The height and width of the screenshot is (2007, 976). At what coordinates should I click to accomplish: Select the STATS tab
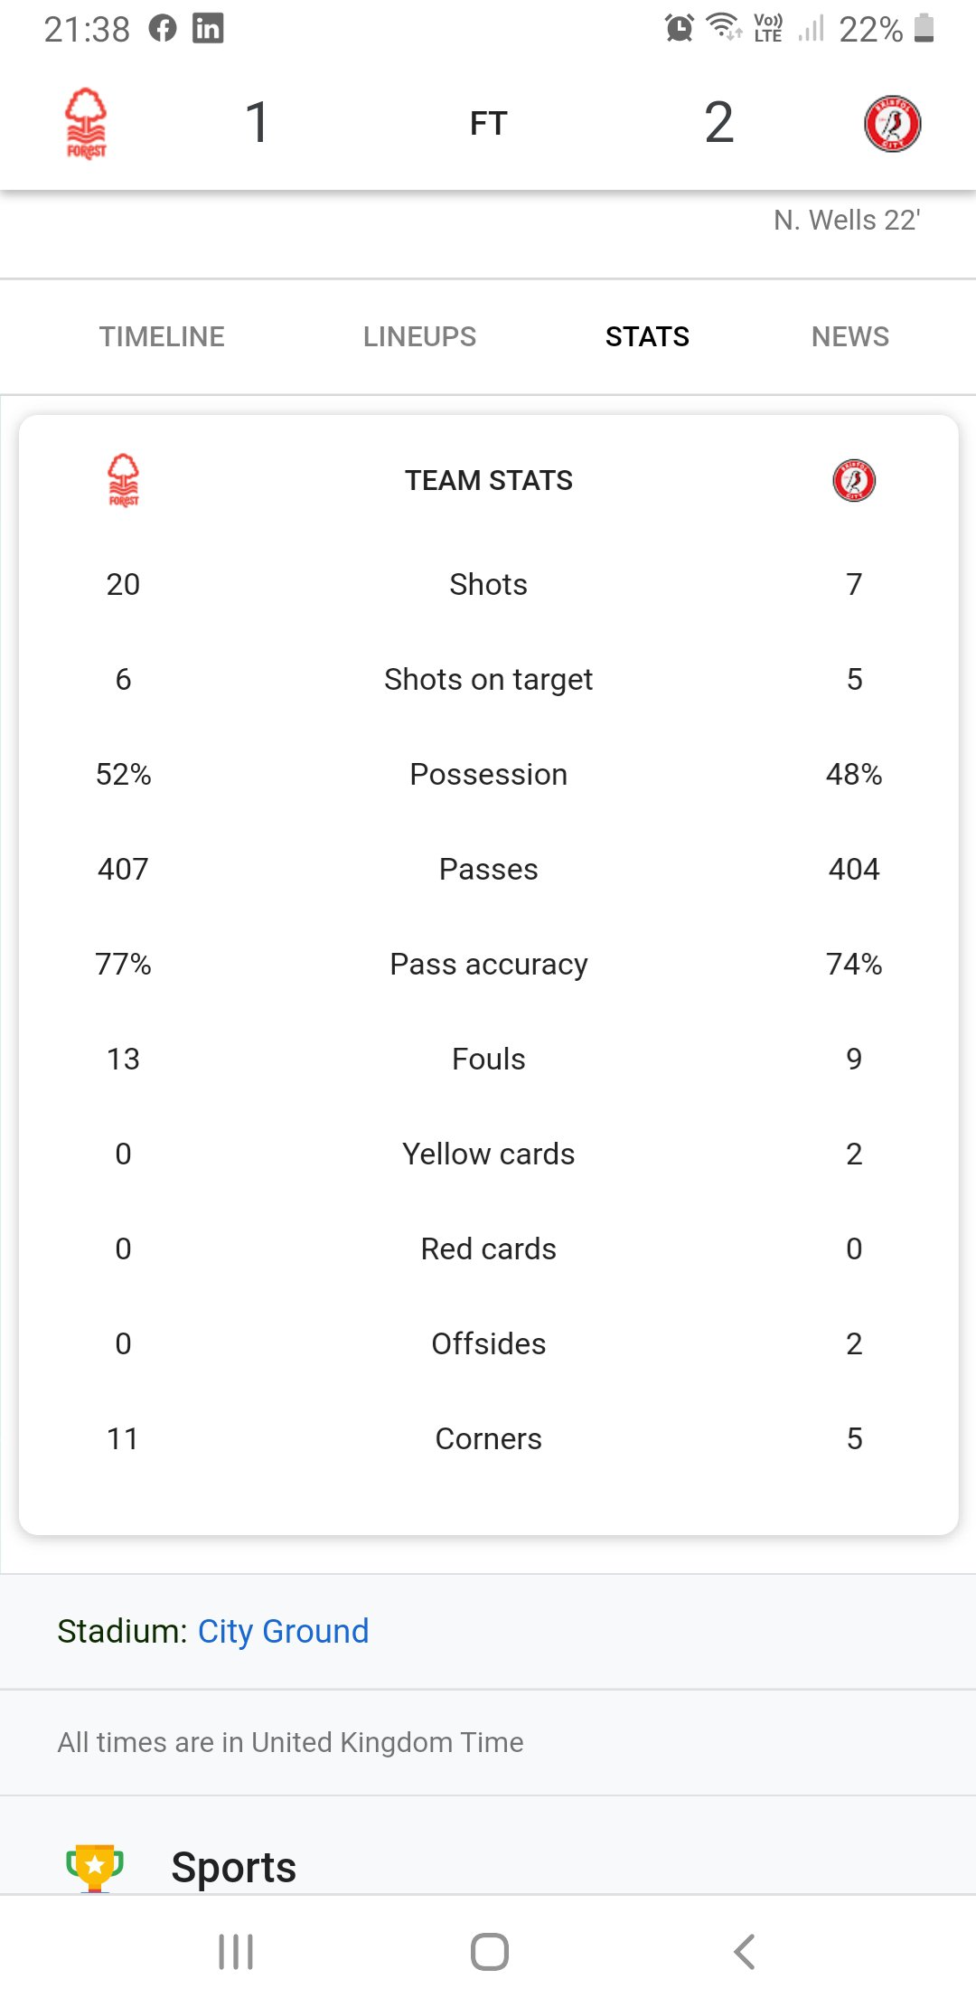(x=647, y=336)
